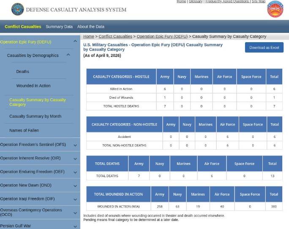289x229 pixels.
Task: Download the table as Excel
Action: pos(264,48)
